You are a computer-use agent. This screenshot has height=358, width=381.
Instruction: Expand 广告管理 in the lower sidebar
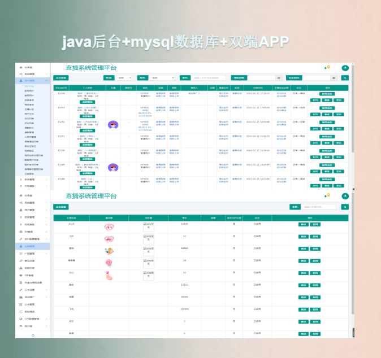33,254
